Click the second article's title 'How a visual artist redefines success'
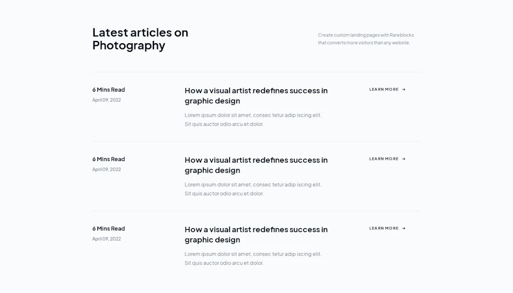The image size is (513, 293). click(256, 165)
